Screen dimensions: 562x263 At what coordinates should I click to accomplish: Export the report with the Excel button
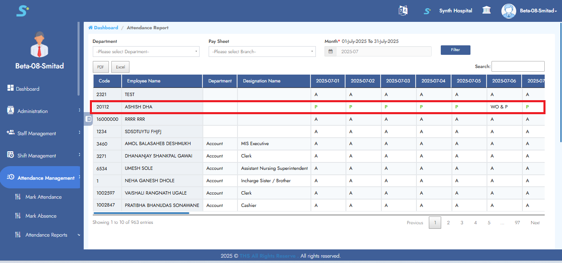click(120, 67)
